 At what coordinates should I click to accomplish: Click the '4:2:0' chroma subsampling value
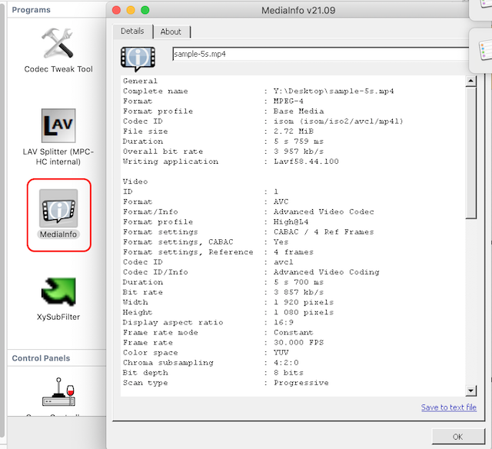click(x=286, y=362)
